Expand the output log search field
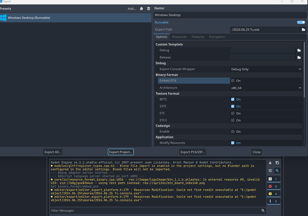 point(277,171)
